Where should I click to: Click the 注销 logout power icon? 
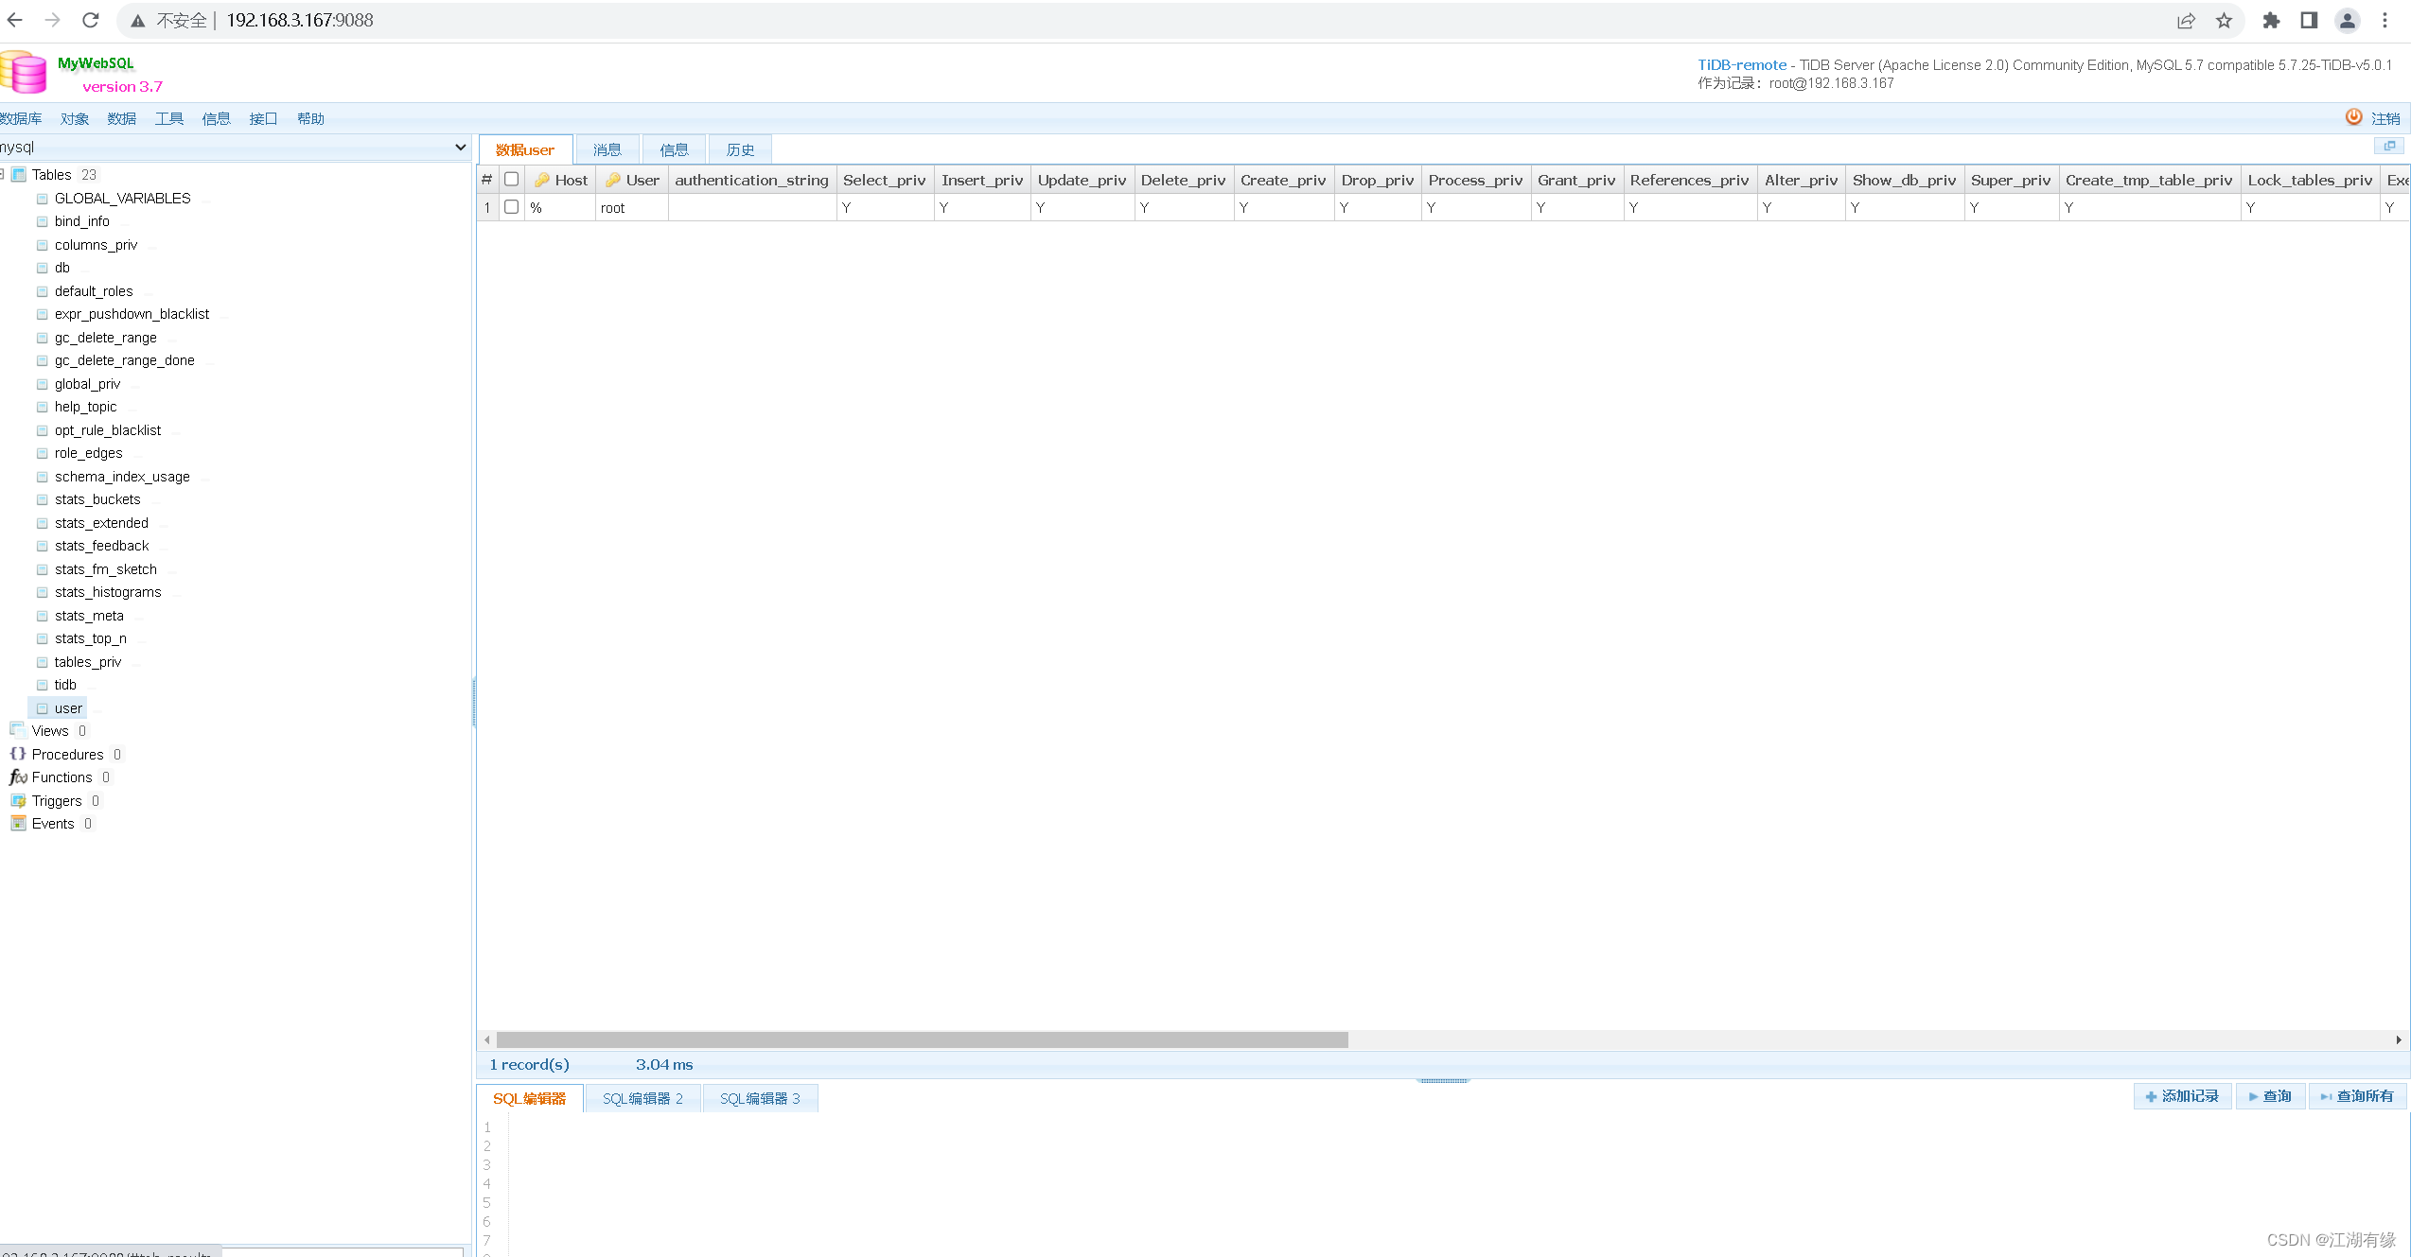pyautogui.click(x=2354, y=117)
